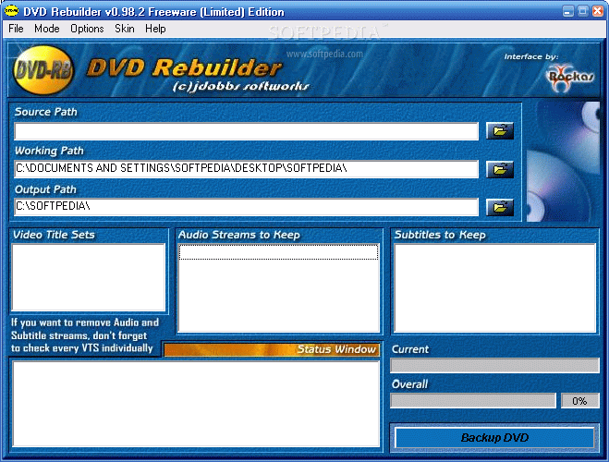Image resolution: width=609 pixels, height=462 pixels.
Task: Click the 0% overall percentage box
Action: pos(579,401)
